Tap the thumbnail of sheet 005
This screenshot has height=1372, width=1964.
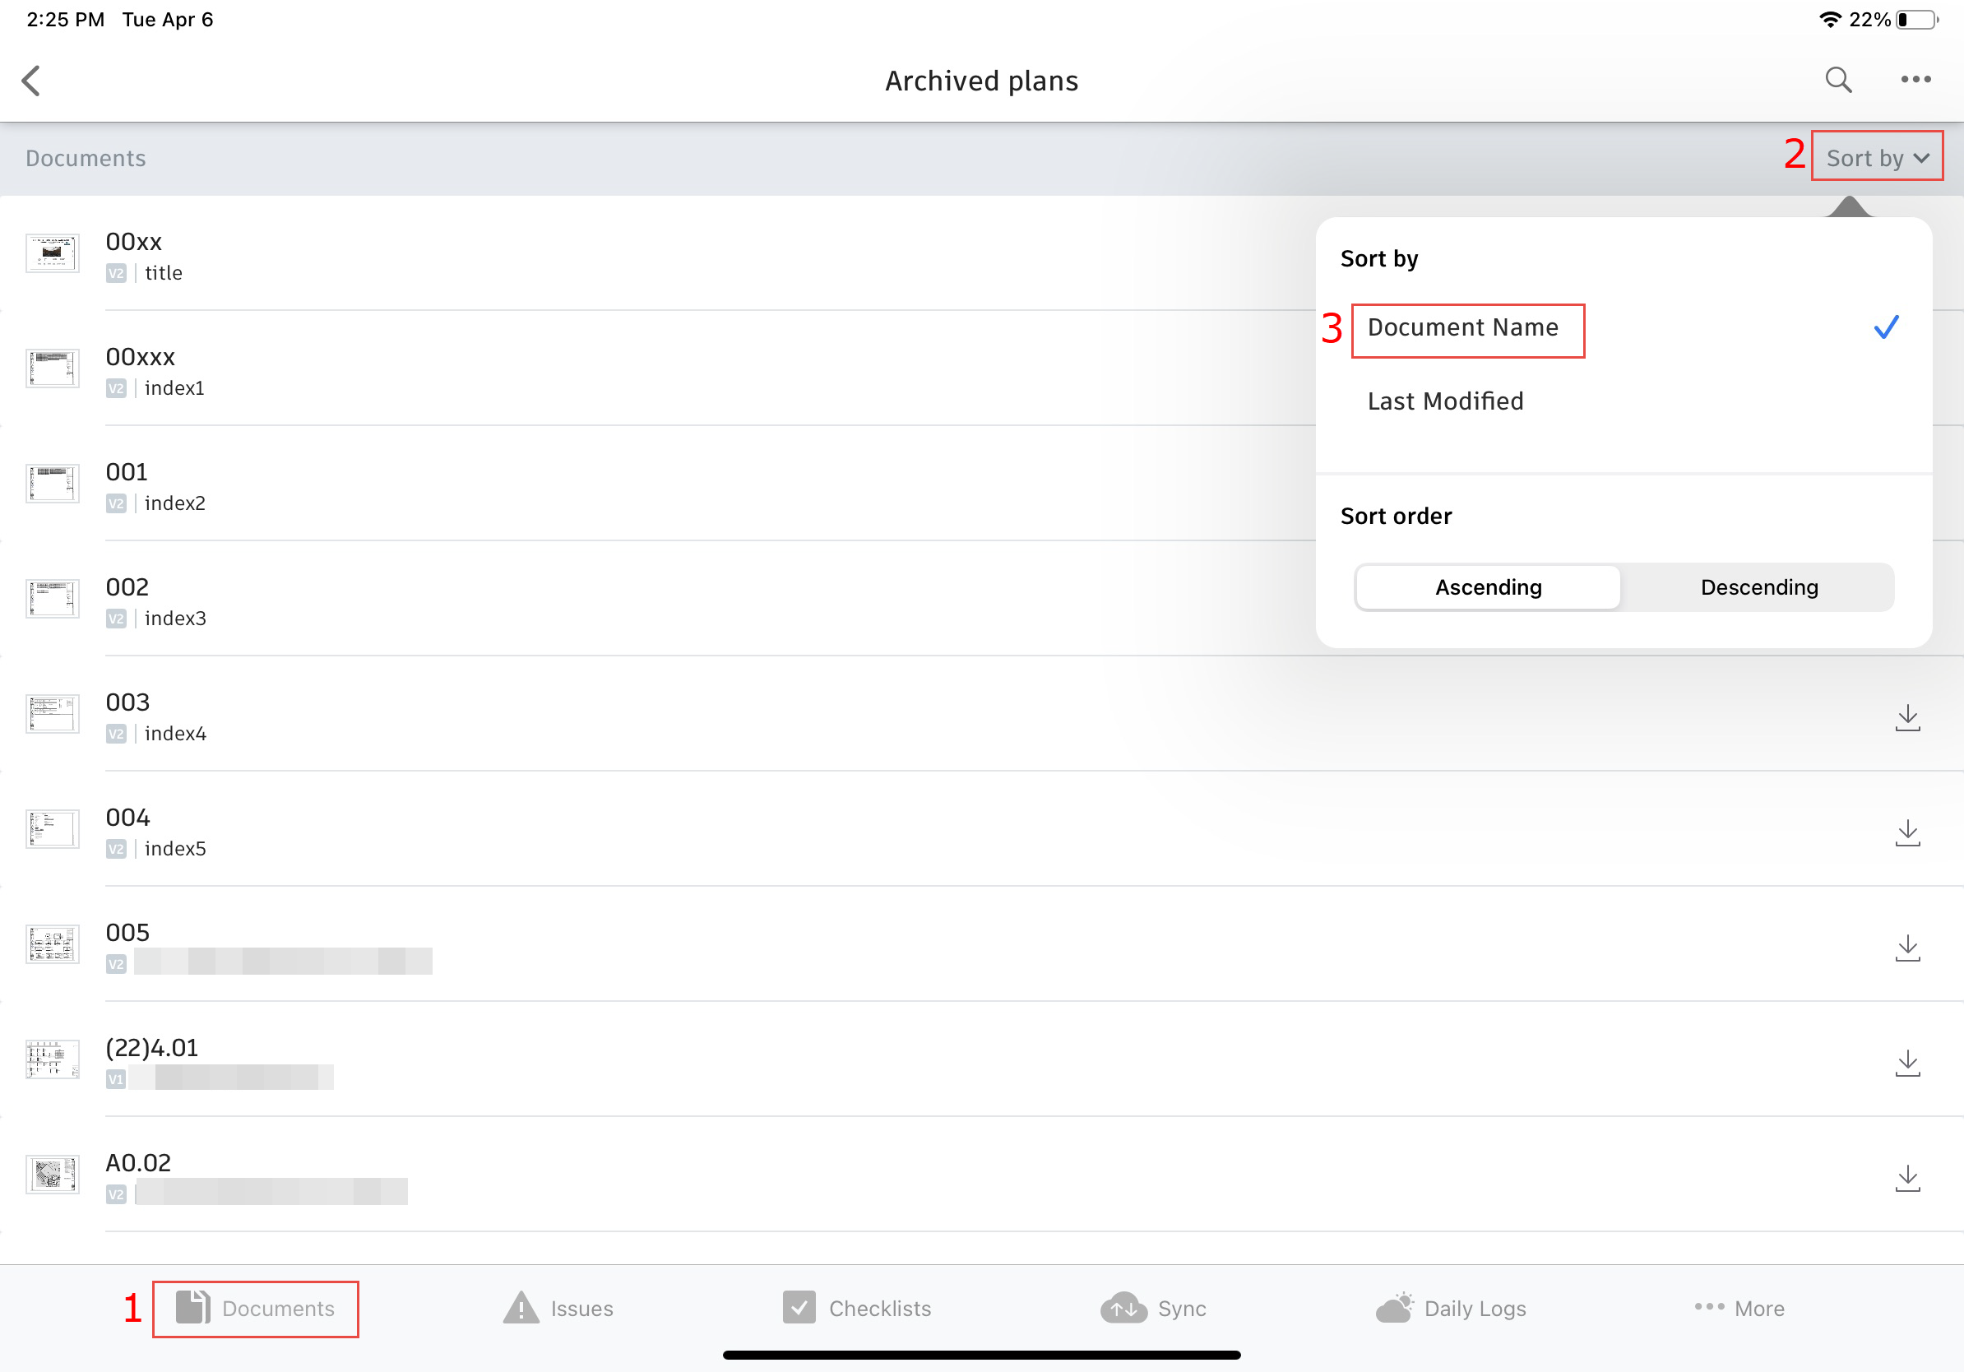pyautogui.click(x=51, y=944)
